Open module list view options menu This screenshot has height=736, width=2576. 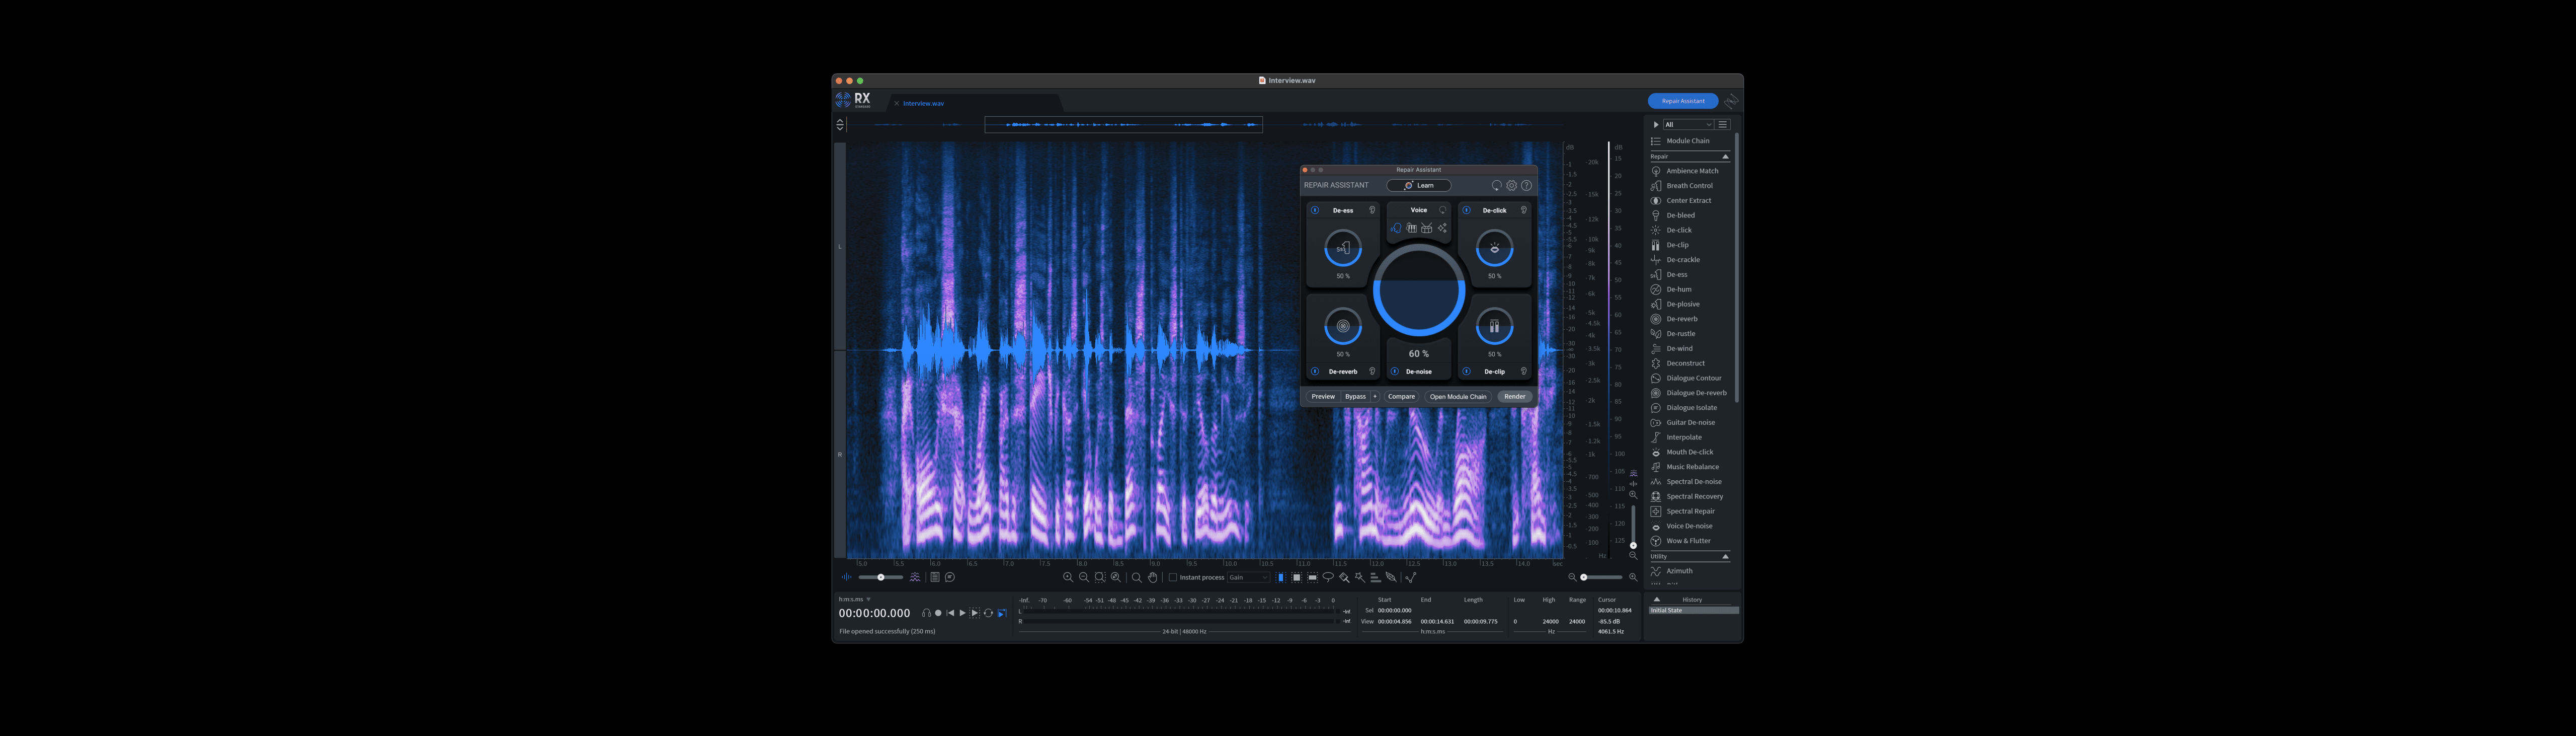coord(1723,124)
